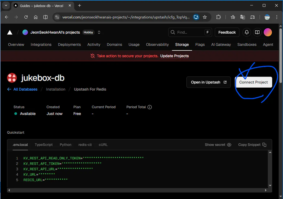Open the translate page icon
Viewport: 283px width, 199px height.
243,17
